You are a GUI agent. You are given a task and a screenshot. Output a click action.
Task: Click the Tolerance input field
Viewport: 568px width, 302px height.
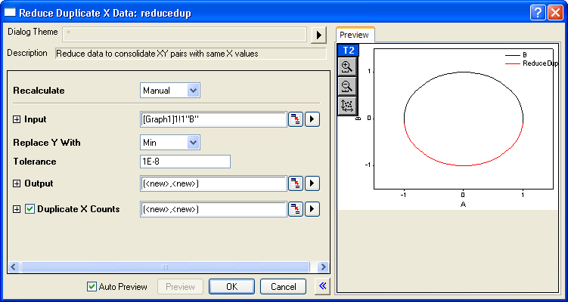185,162
